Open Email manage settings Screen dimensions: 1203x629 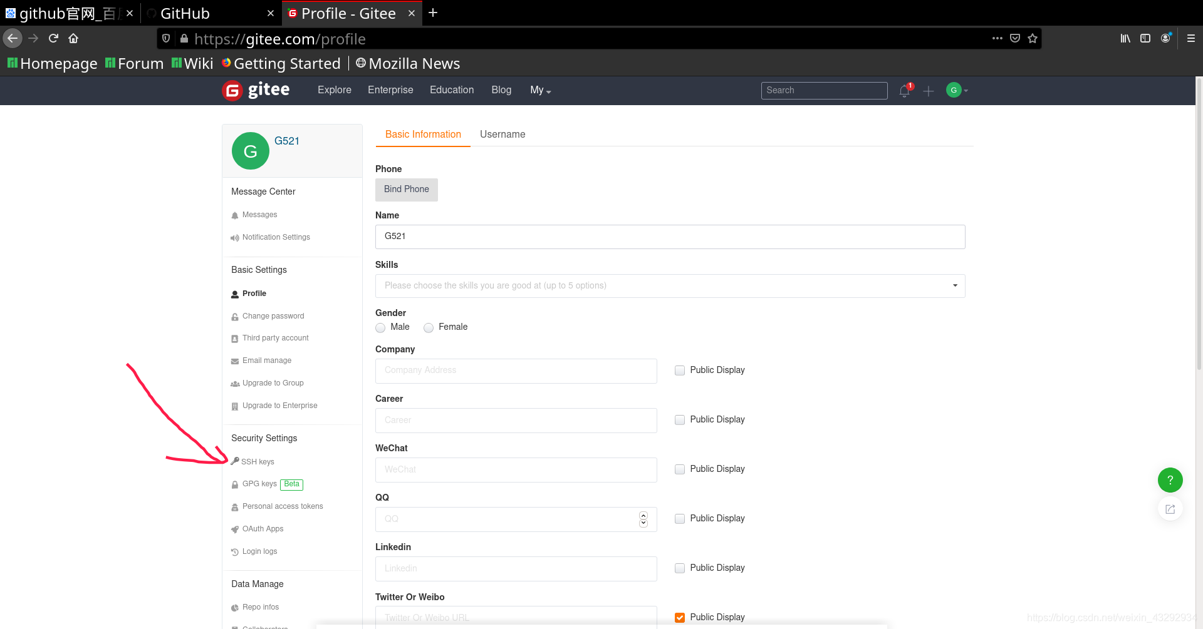261,361
